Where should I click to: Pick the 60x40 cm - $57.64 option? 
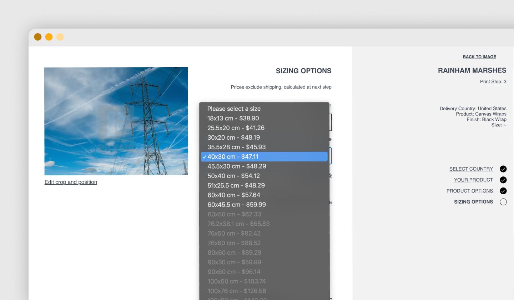point(233,195)
